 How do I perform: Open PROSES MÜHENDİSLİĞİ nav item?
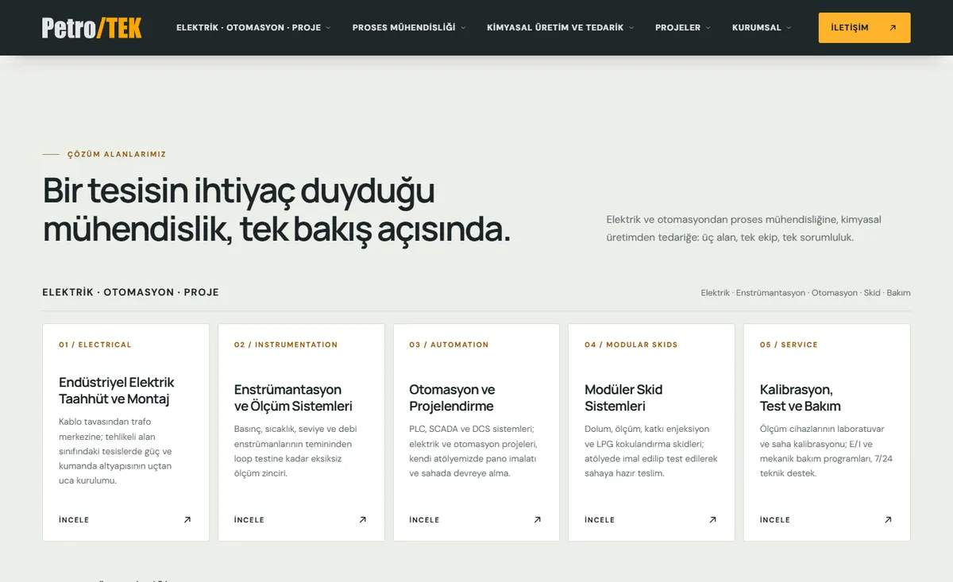(404, 28)
